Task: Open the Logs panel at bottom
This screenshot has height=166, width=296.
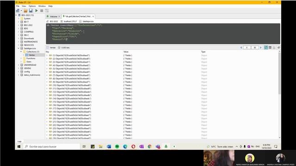Action: pos(19,142)
